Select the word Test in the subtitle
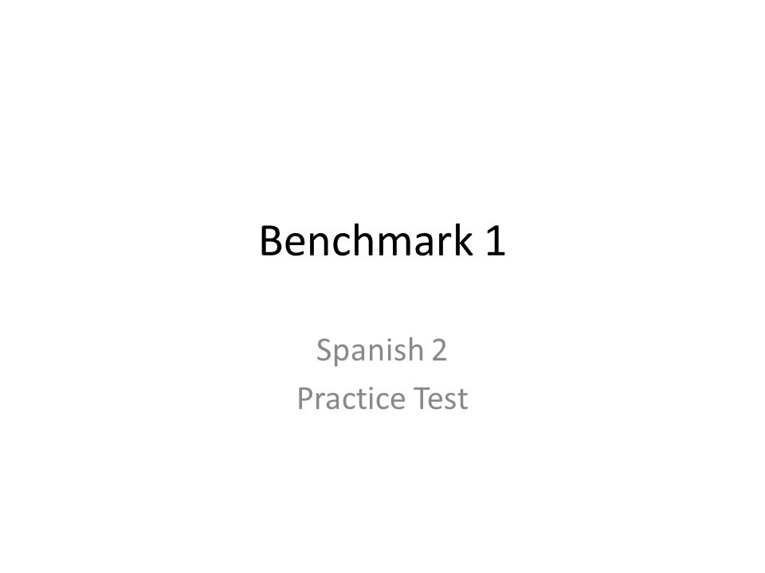The width and height of the screenshot is (765, 573). coord(441,399)
